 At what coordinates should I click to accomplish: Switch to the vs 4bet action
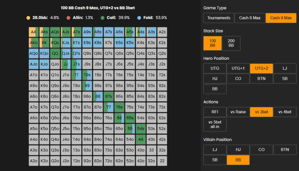pyautogui.click(x=285, y=112)
